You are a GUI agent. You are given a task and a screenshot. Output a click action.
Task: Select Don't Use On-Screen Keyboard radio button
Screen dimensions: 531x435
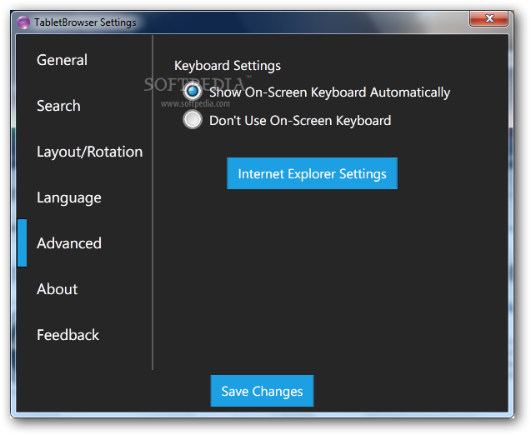pyautogui.click(x=193, y=119)
